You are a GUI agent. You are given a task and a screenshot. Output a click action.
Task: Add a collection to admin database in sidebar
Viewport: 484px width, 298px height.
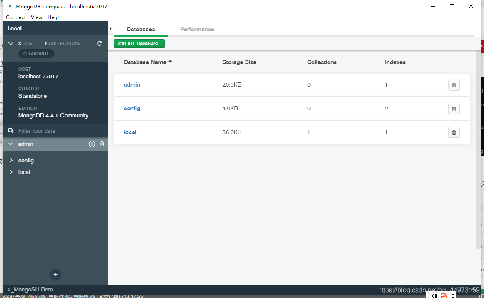[92, 144]
